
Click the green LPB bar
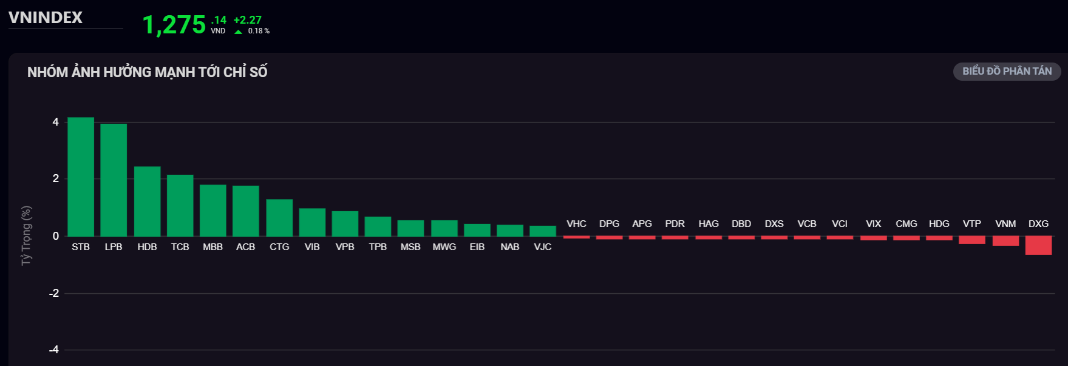(x=114, y=180)
